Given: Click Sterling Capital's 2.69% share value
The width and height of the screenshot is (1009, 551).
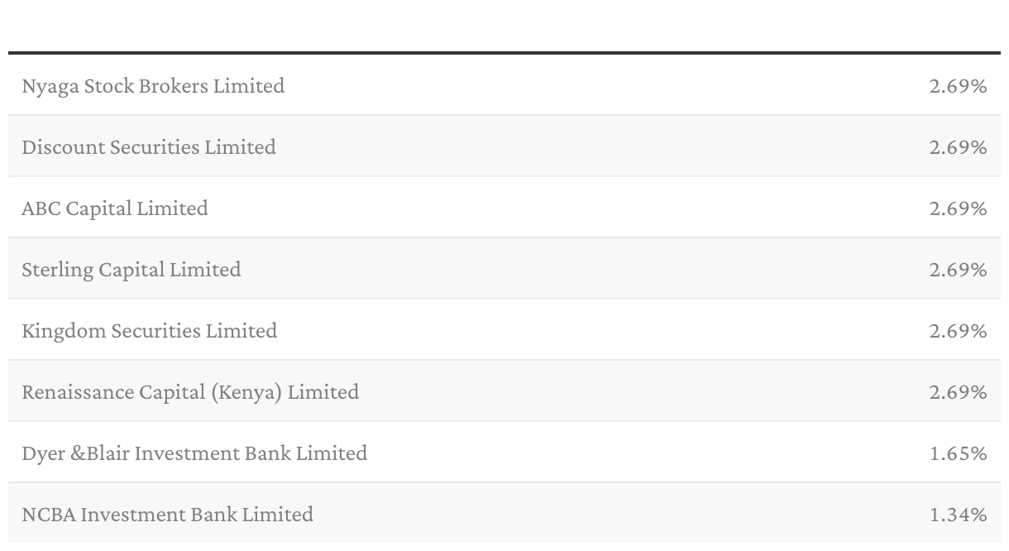Looking at the screenshot, I should 958,270.
